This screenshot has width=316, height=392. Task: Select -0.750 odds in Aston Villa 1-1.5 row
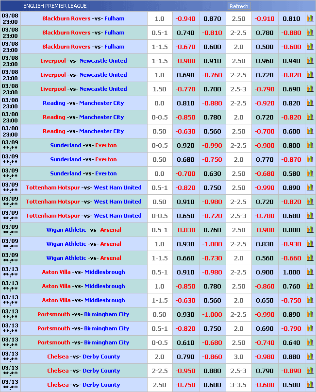tap(291, 301)
